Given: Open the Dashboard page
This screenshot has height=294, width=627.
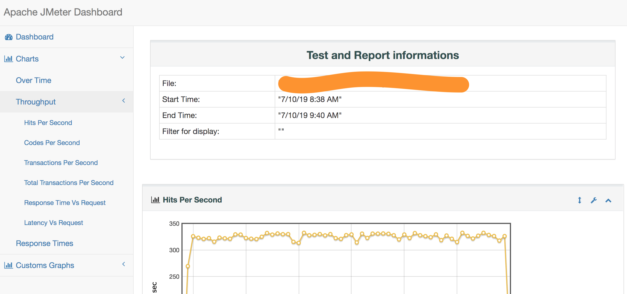Looking at the screenshot, I should coord(35,37).
